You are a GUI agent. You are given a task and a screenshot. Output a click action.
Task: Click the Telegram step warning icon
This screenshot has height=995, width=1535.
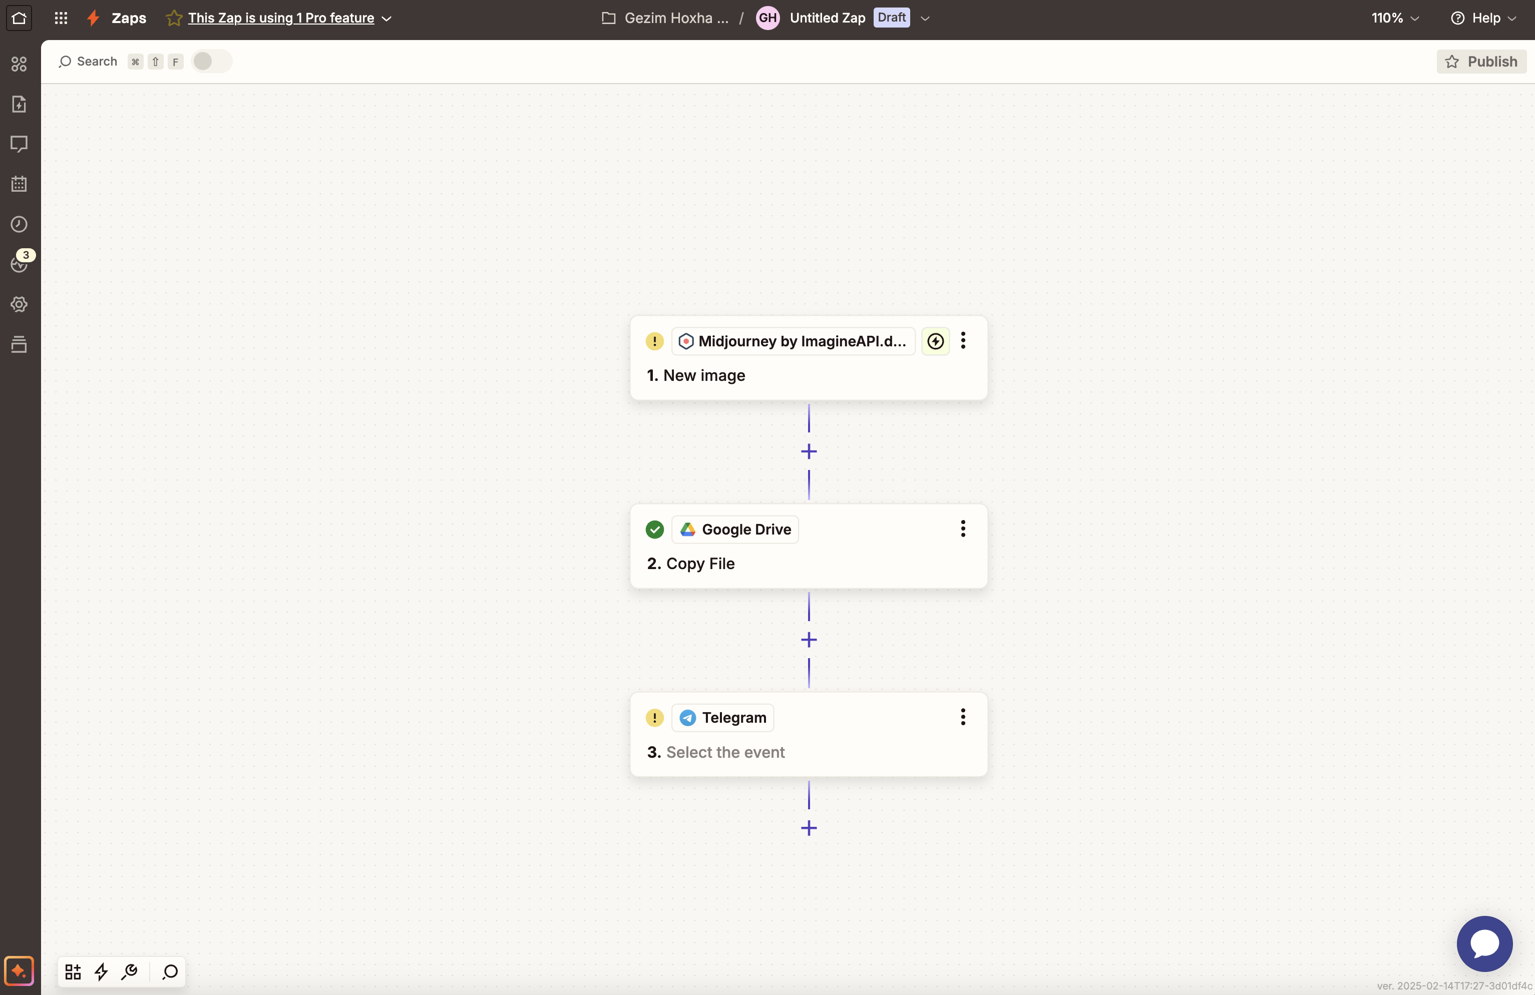654,717
